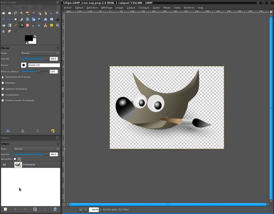Select the Blend gradient tool
The height and width of the screenshot is (214, 274).
pyautogui.click(x=10, y=25)
